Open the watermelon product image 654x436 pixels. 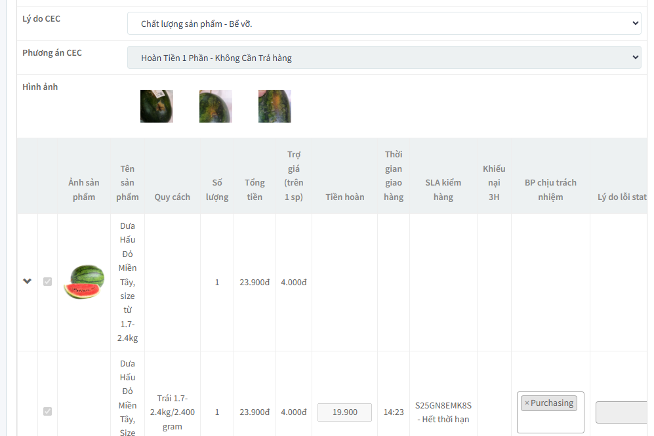coord(84,282)
